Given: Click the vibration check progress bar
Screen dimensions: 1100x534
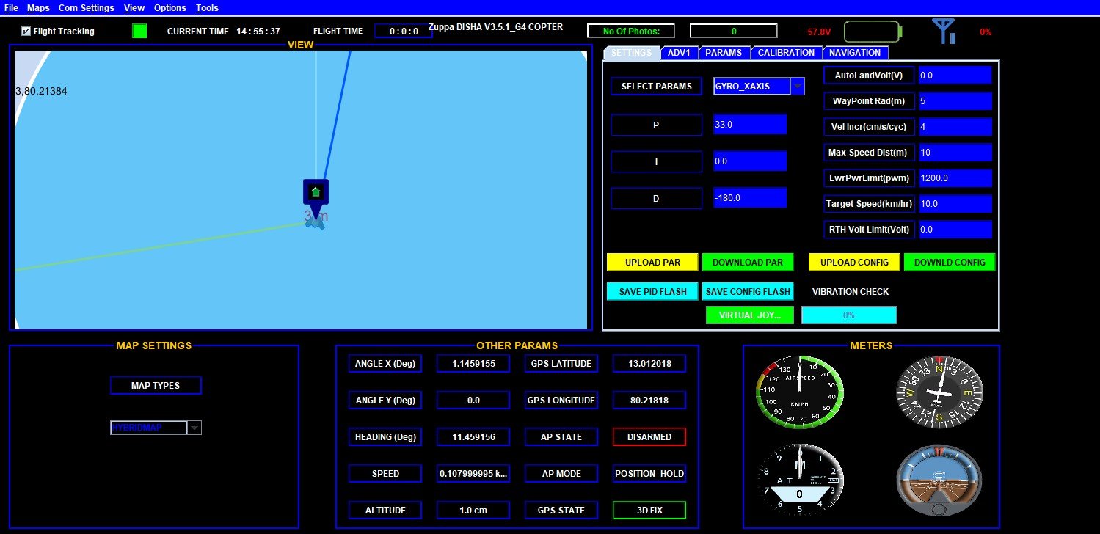Looking at the screenshot, I should coord(848,315).
